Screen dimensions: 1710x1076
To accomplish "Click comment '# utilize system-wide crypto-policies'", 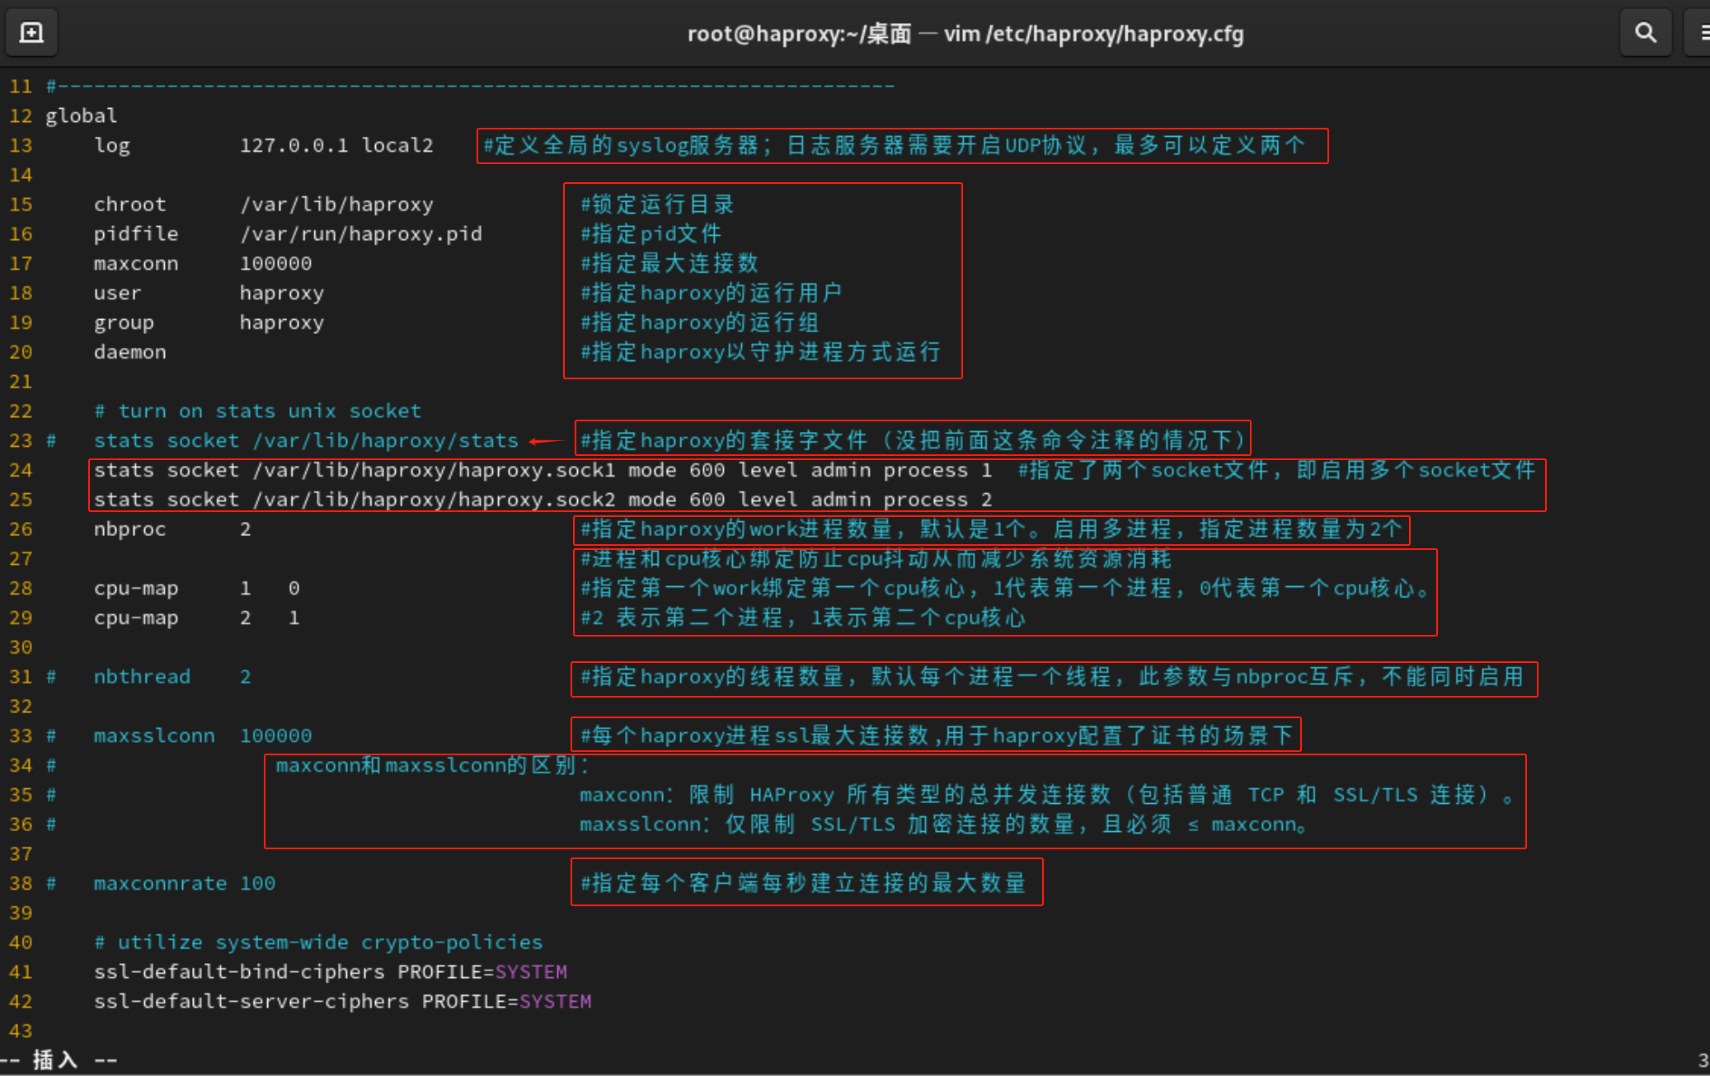I will (318, 942).
